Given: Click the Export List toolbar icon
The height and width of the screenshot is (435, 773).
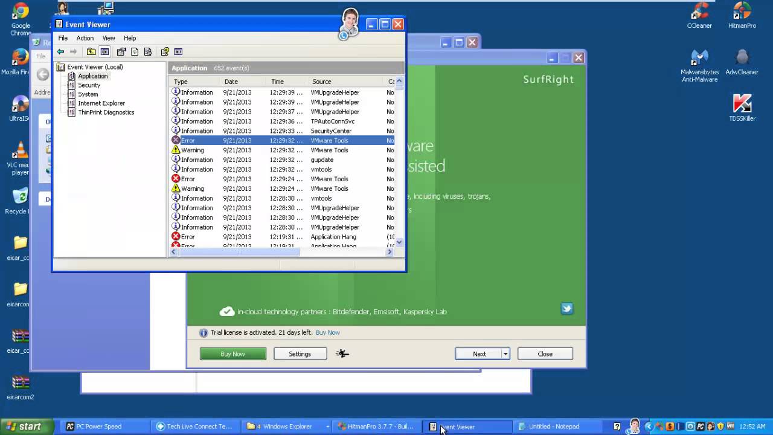Looking at the screenshot, I should [x=148, y=52].
